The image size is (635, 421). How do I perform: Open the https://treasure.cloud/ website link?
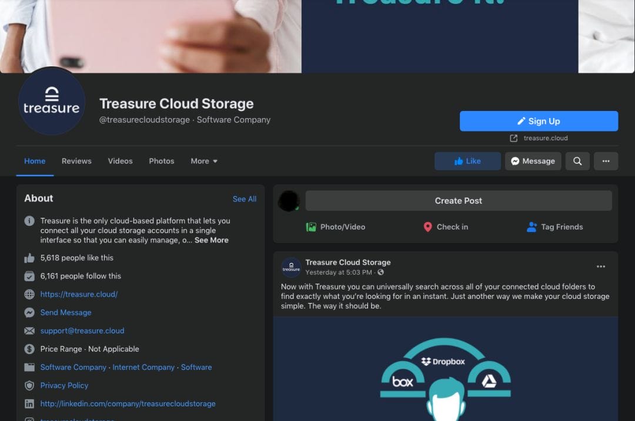79,294
